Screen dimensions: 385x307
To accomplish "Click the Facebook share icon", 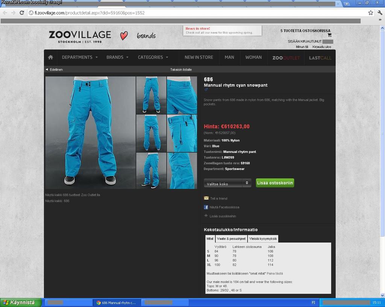I will (206, 207).
